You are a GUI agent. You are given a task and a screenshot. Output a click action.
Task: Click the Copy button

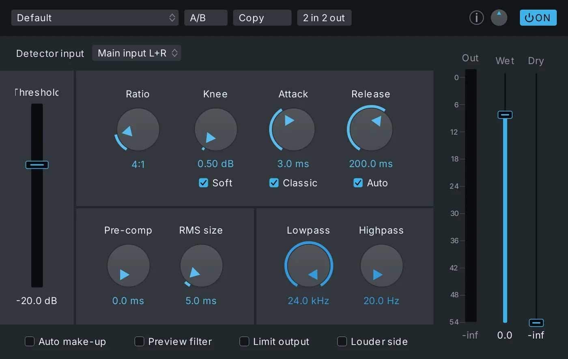coord(262,18)
